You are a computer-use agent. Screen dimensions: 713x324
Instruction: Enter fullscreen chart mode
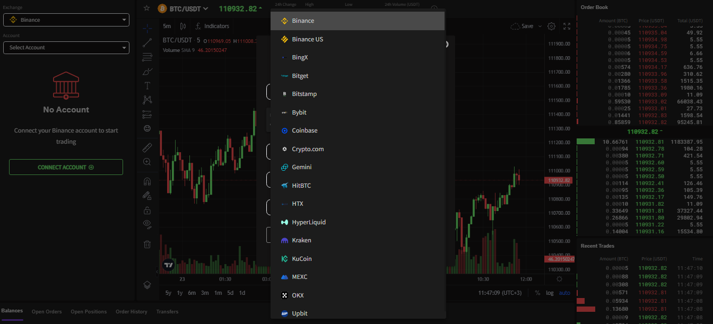567,26
